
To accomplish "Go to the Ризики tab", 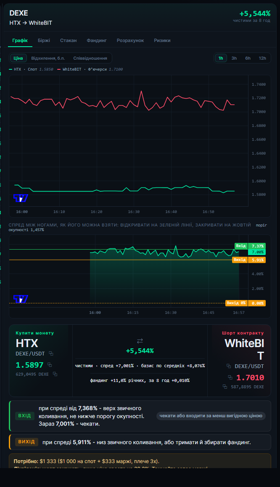I will coord(162,40).
